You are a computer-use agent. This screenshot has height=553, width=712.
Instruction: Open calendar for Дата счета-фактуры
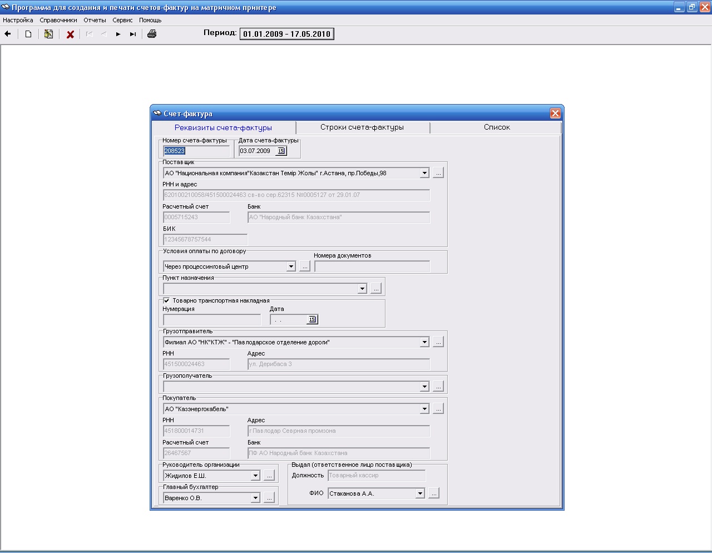pyautogui.click(x=281, y=151)
